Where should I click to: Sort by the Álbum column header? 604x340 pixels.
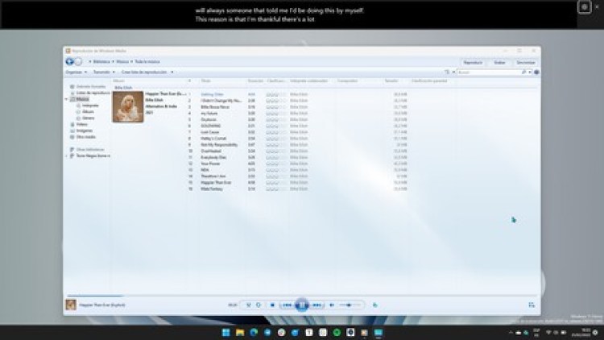119,81
